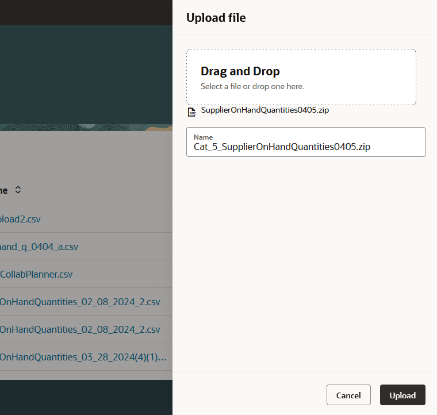Open the OnHandQuantities_03_28_2024(4)(1) file link

[x=83, y=357]
